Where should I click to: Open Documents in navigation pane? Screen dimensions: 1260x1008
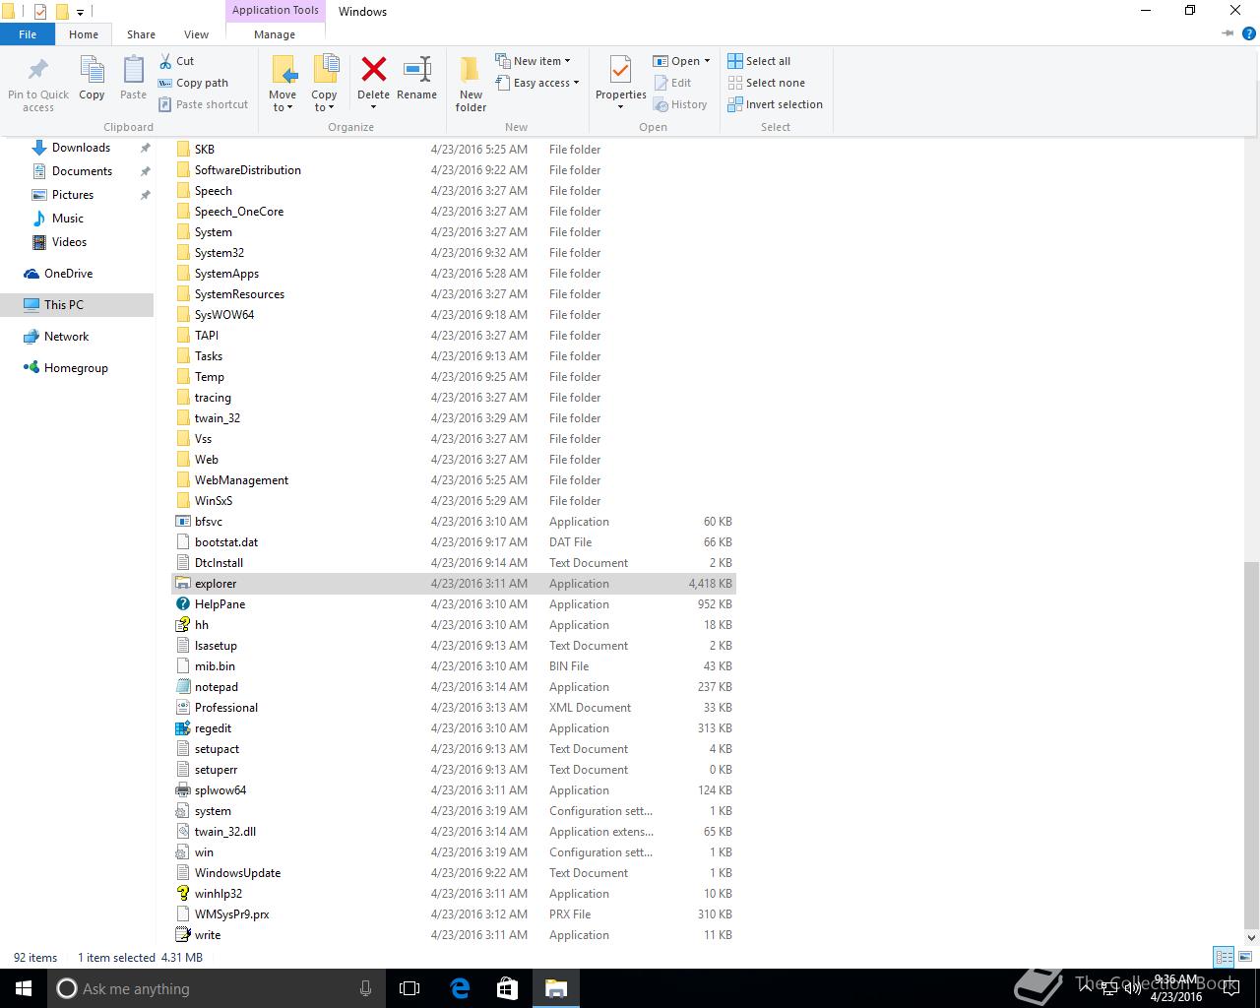(82, 171)
